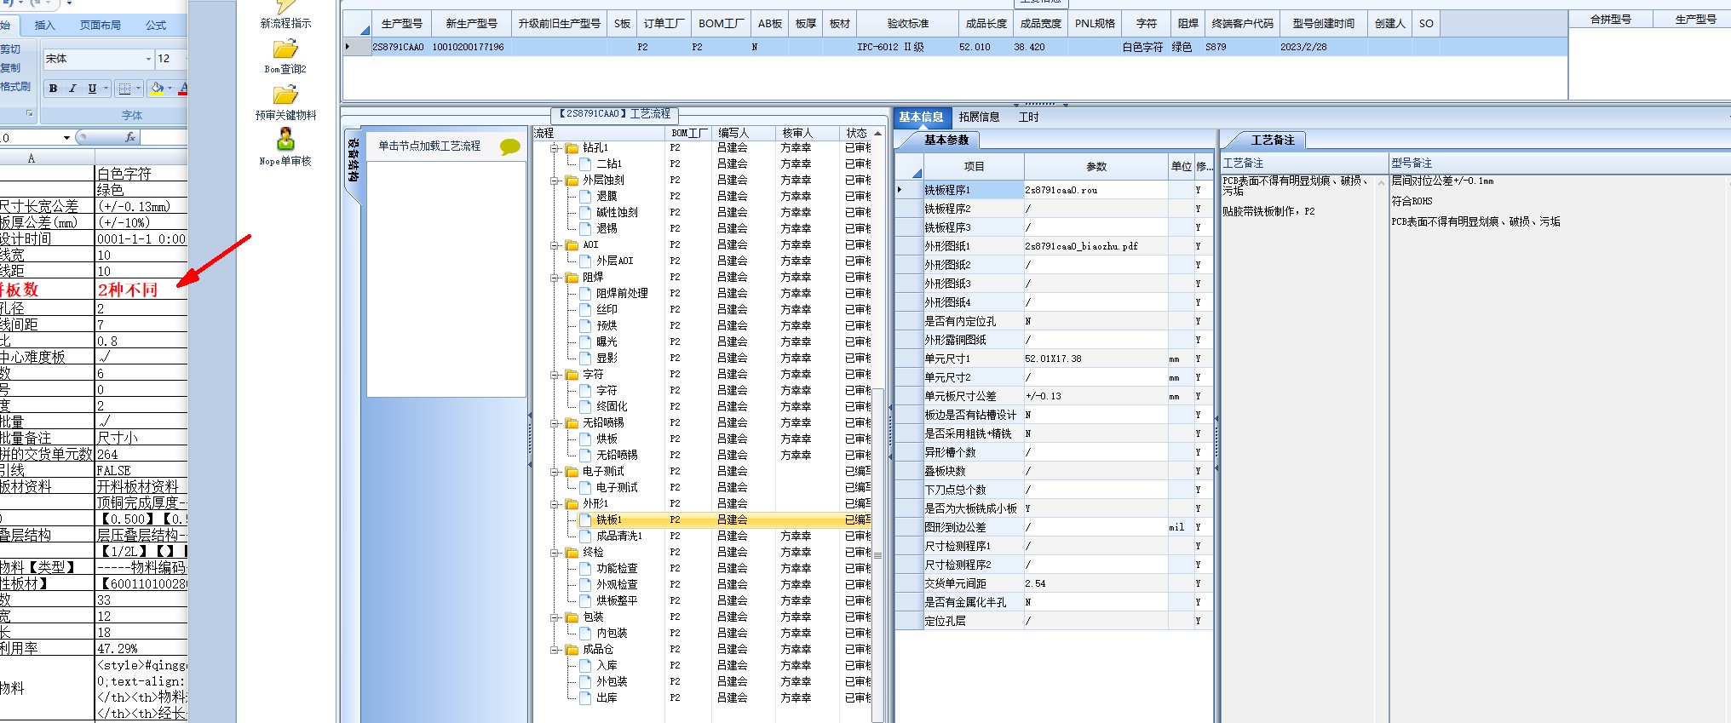The image size is (1731, 723).
Task: Apply cell borders button in Excel
Action: coord(125,88)
